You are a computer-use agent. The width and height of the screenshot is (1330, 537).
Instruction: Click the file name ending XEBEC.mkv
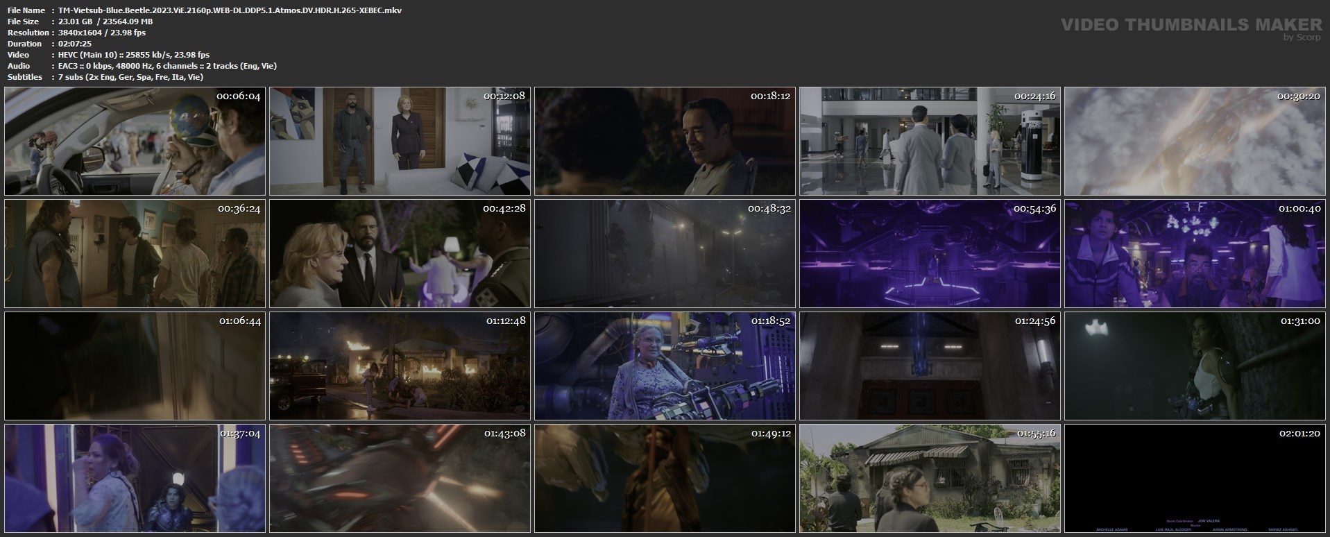[x=230, y=10]
